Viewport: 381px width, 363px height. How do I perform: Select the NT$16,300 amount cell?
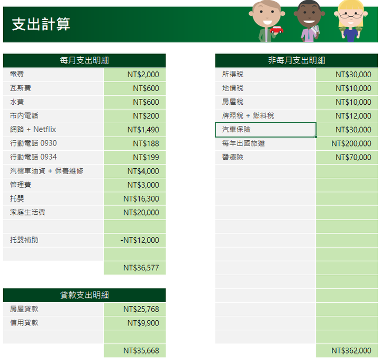(134, 199)
